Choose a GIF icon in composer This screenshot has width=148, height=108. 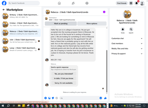pos(57,98)
